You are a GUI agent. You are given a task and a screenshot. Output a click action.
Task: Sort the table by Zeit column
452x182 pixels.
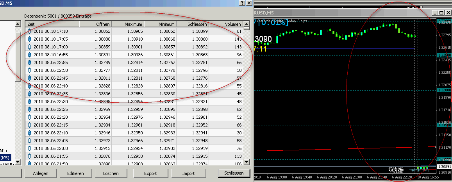52,24
